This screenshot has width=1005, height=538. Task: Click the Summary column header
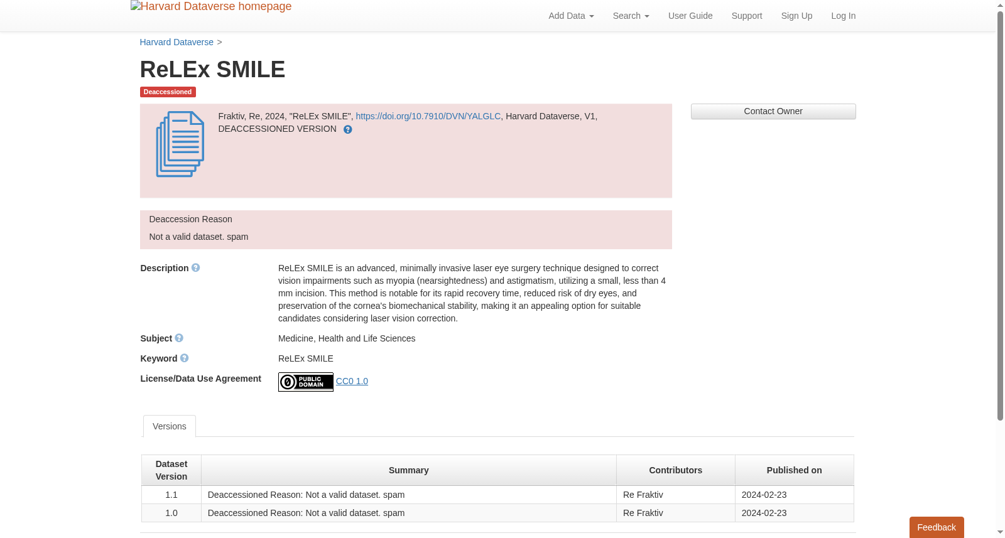click(409, 470)
